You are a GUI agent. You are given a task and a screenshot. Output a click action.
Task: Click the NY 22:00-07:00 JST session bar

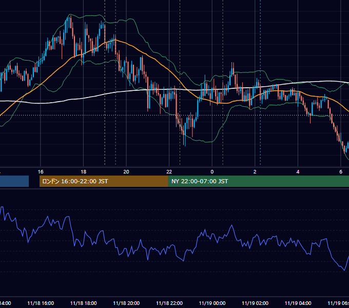click(x=258, y=181)
